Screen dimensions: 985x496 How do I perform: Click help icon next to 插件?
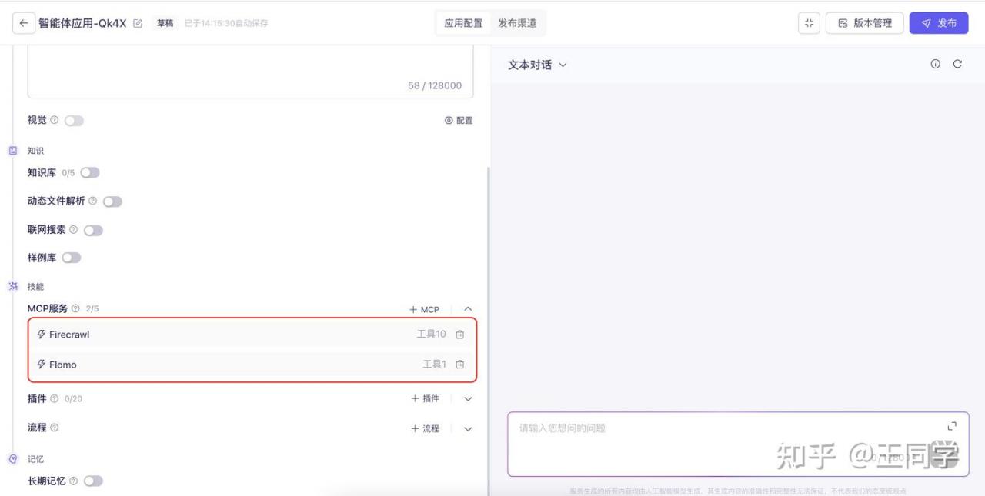55,398
